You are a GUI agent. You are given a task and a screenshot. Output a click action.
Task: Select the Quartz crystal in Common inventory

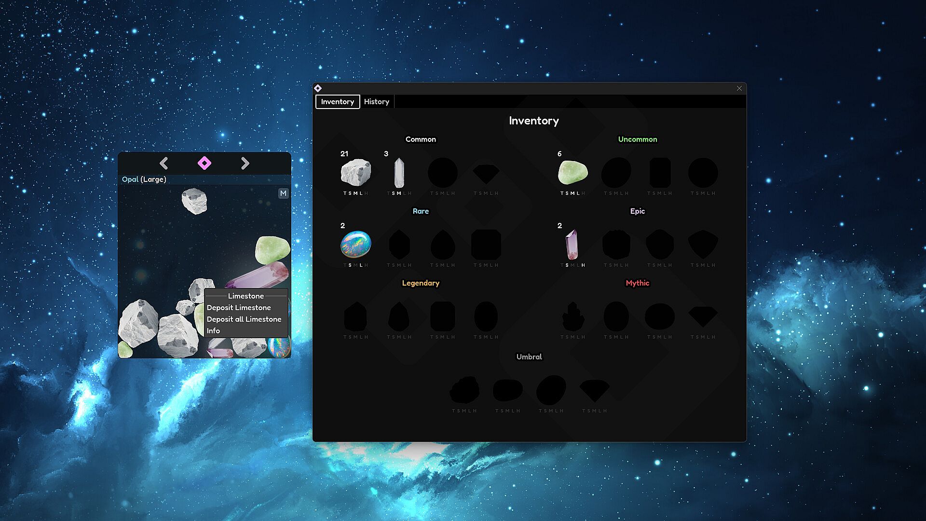tap(399, 173)
